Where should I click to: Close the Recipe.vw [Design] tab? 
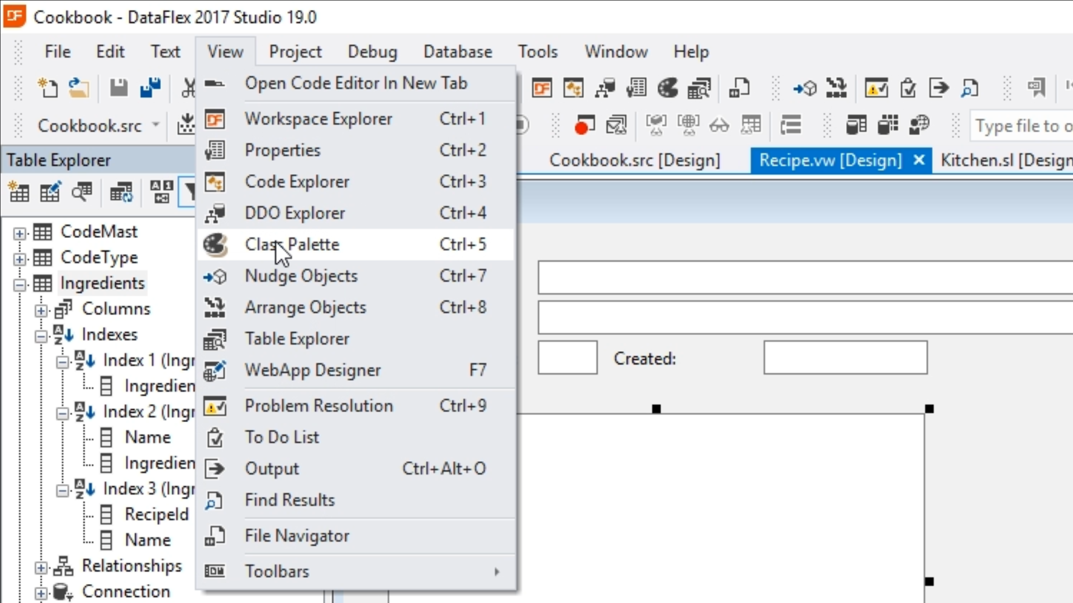coord(919,160)
